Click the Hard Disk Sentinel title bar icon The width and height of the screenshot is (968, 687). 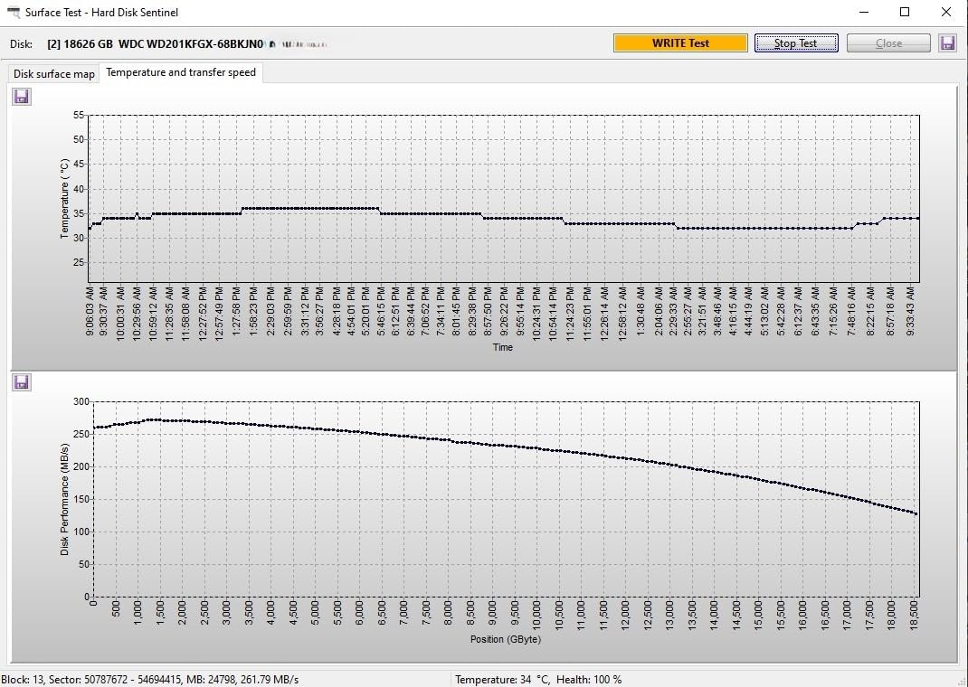pos(13,13)
